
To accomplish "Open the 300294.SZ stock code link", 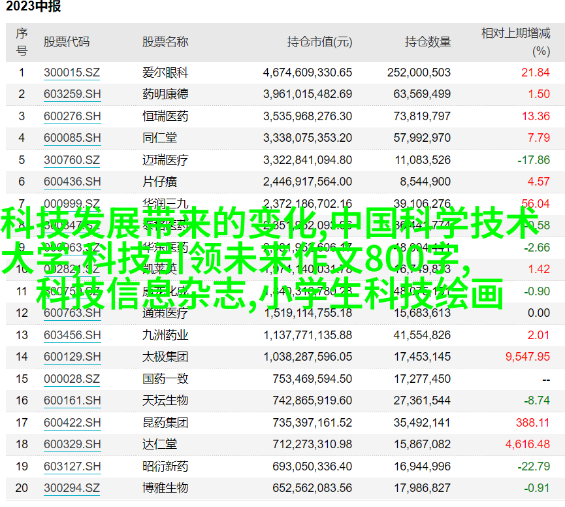I will tap(72, 488).
